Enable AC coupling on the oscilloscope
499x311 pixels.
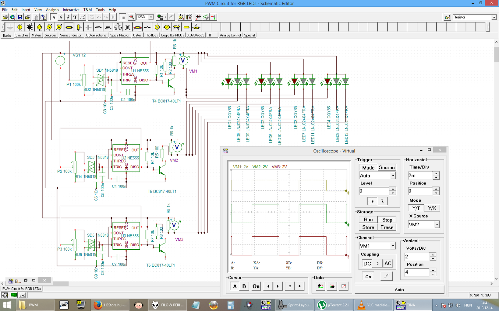(388, 263)
